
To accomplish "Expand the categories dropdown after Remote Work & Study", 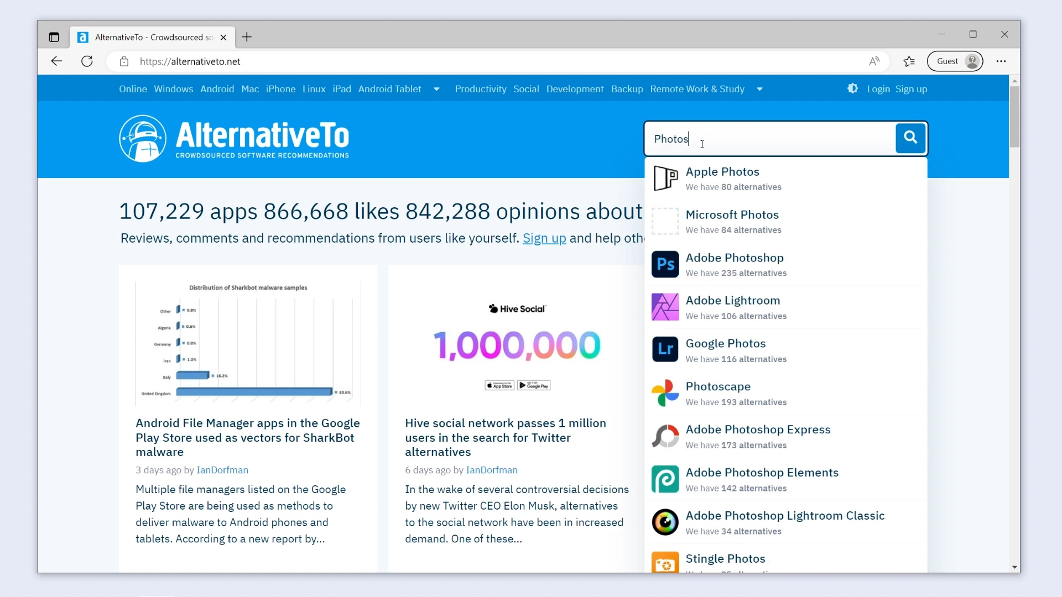I will (x=759, y=89).
